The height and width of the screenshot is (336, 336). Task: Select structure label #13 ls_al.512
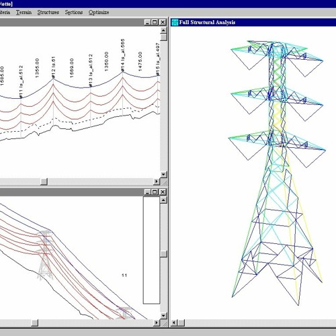90,71
